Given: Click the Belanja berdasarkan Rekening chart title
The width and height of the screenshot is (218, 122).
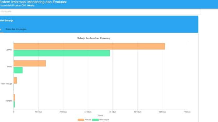Looking at the screenshot, I should [x=93, y=38].
